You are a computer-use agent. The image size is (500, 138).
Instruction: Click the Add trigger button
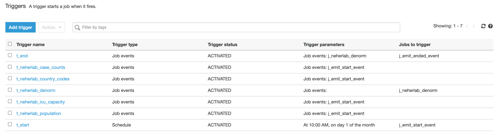[x=21, y=27]
